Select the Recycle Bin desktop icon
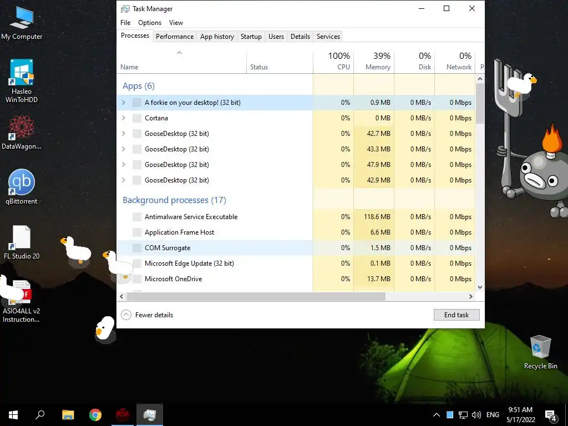The height and width of the screenshot is (426, 568). tap(540, 352)
